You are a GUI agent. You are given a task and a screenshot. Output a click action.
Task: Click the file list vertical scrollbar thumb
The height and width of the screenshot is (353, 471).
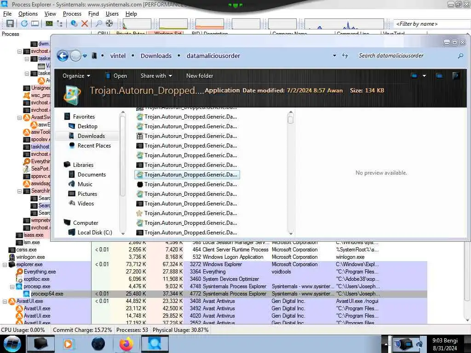291,120
